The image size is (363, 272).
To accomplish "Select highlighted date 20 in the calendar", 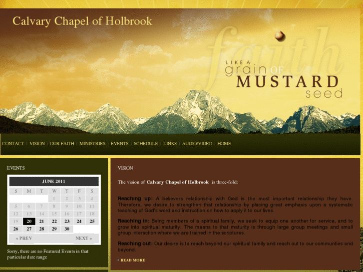I will tap(29, 221).
